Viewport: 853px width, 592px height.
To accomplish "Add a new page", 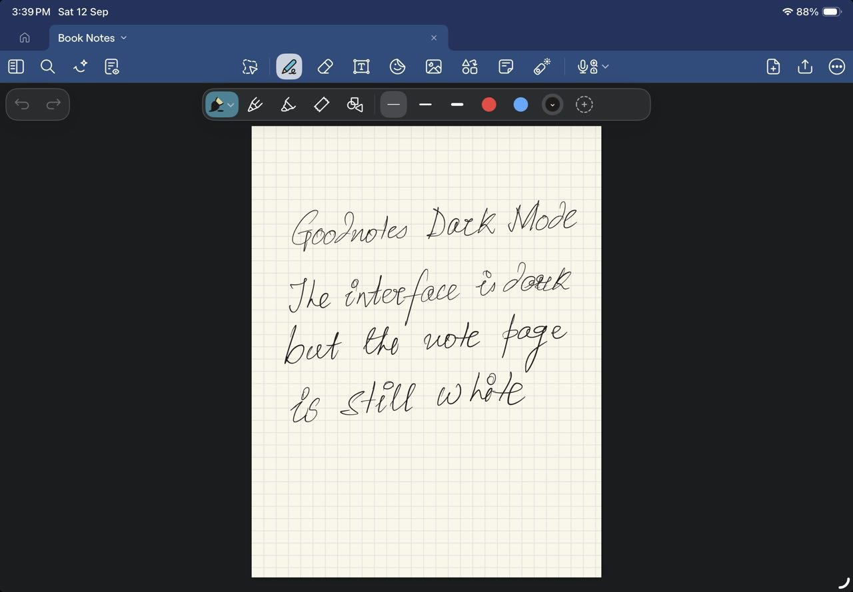I will coord(773,67).
